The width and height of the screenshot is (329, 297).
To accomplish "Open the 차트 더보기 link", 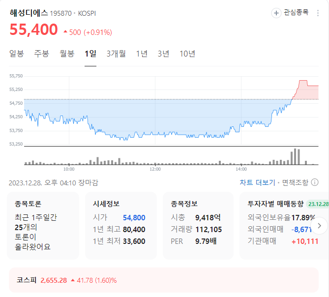I will point(257,182).
